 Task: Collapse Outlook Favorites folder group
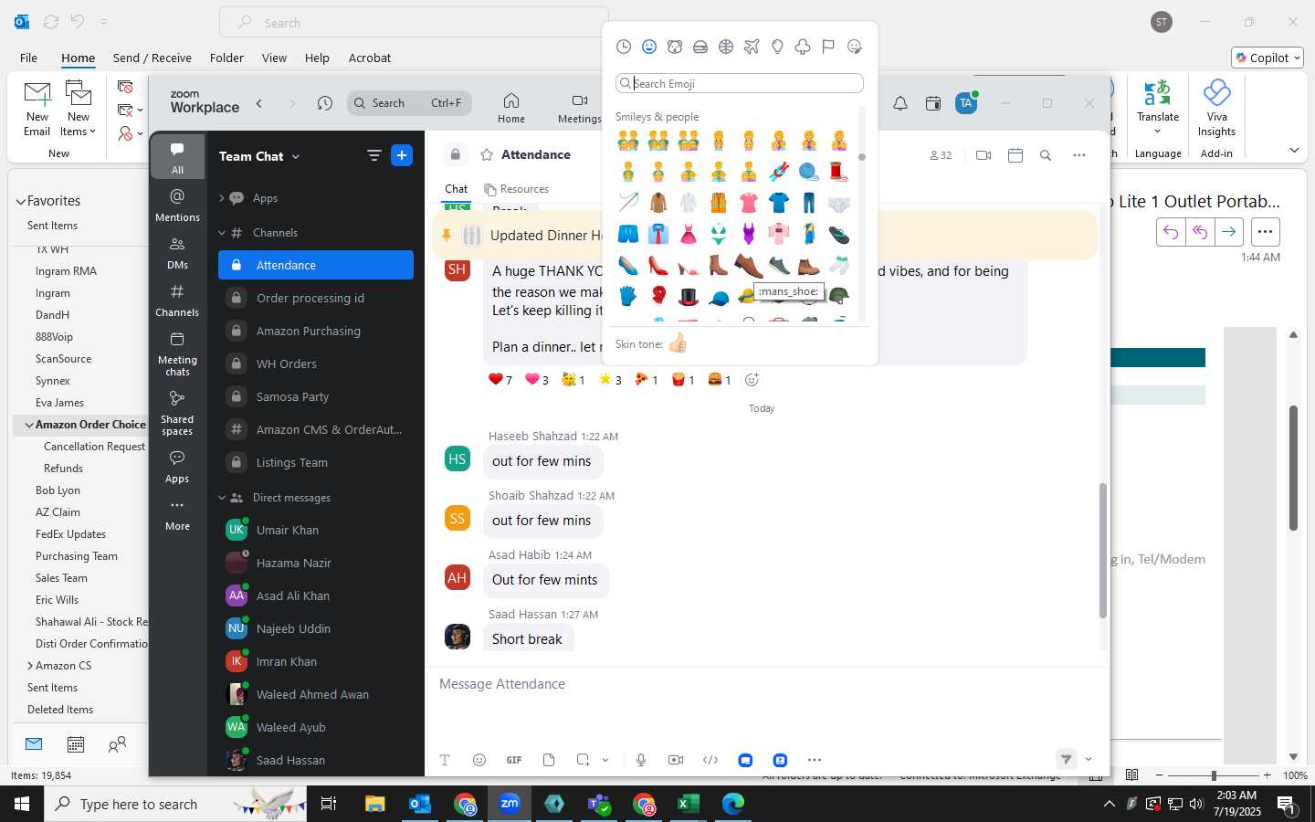click(x=20, y=201)
